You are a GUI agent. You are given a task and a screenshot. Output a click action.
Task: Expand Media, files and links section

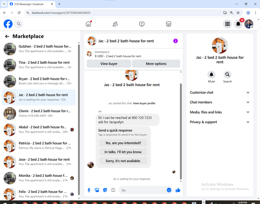[x=219, y=112]
